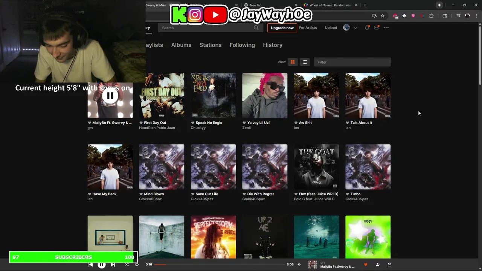The height and width of the screenshot is (271, 482).
Task: Click the Gemini sparkle icon in the tab strip
Action: pos(439,5)
